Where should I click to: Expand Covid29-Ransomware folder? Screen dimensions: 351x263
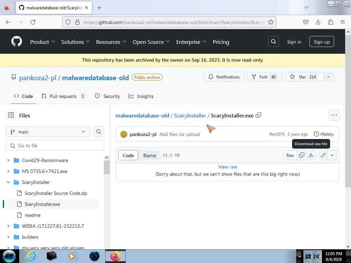point(8,160)
